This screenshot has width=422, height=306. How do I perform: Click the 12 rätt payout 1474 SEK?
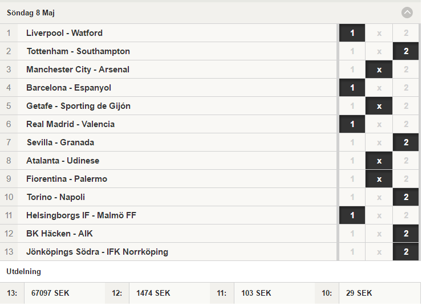click(153, 293)
